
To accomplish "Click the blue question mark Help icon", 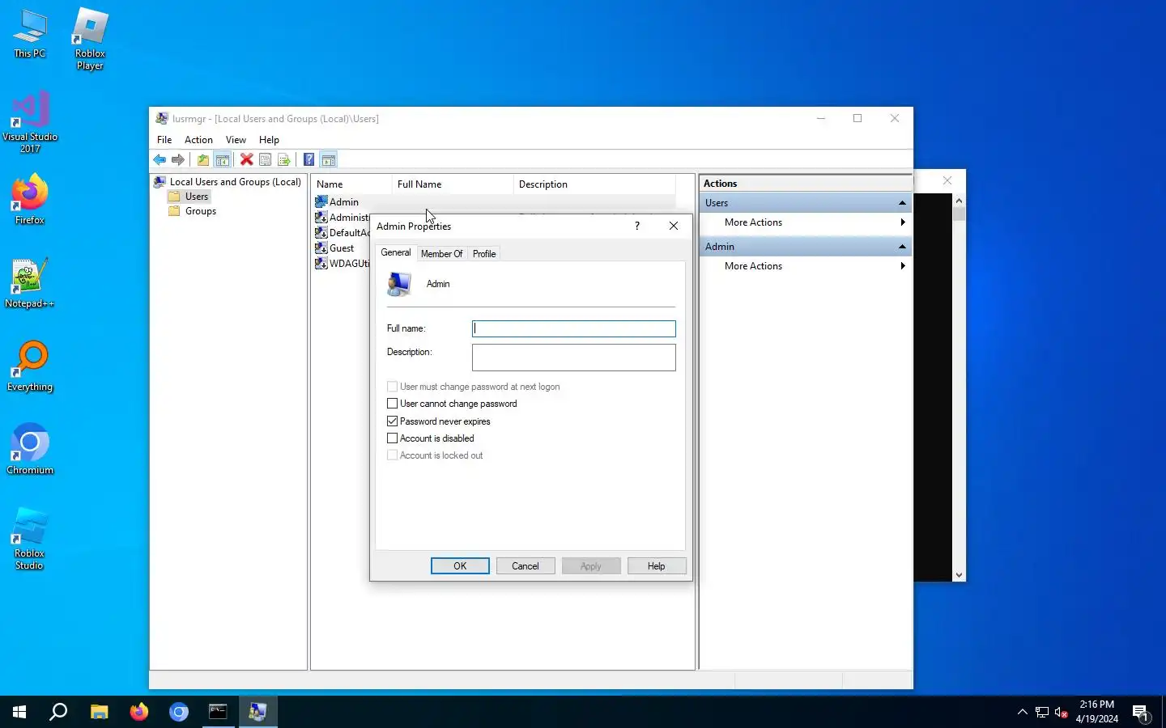I will [x=309, y=160].
